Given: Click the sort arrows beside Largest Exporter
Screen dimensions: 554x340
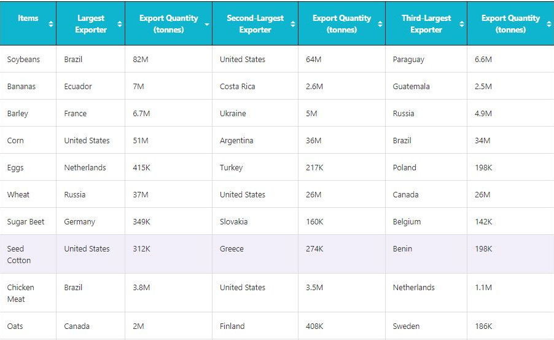Looking at the screenshot, I should 119,24.
